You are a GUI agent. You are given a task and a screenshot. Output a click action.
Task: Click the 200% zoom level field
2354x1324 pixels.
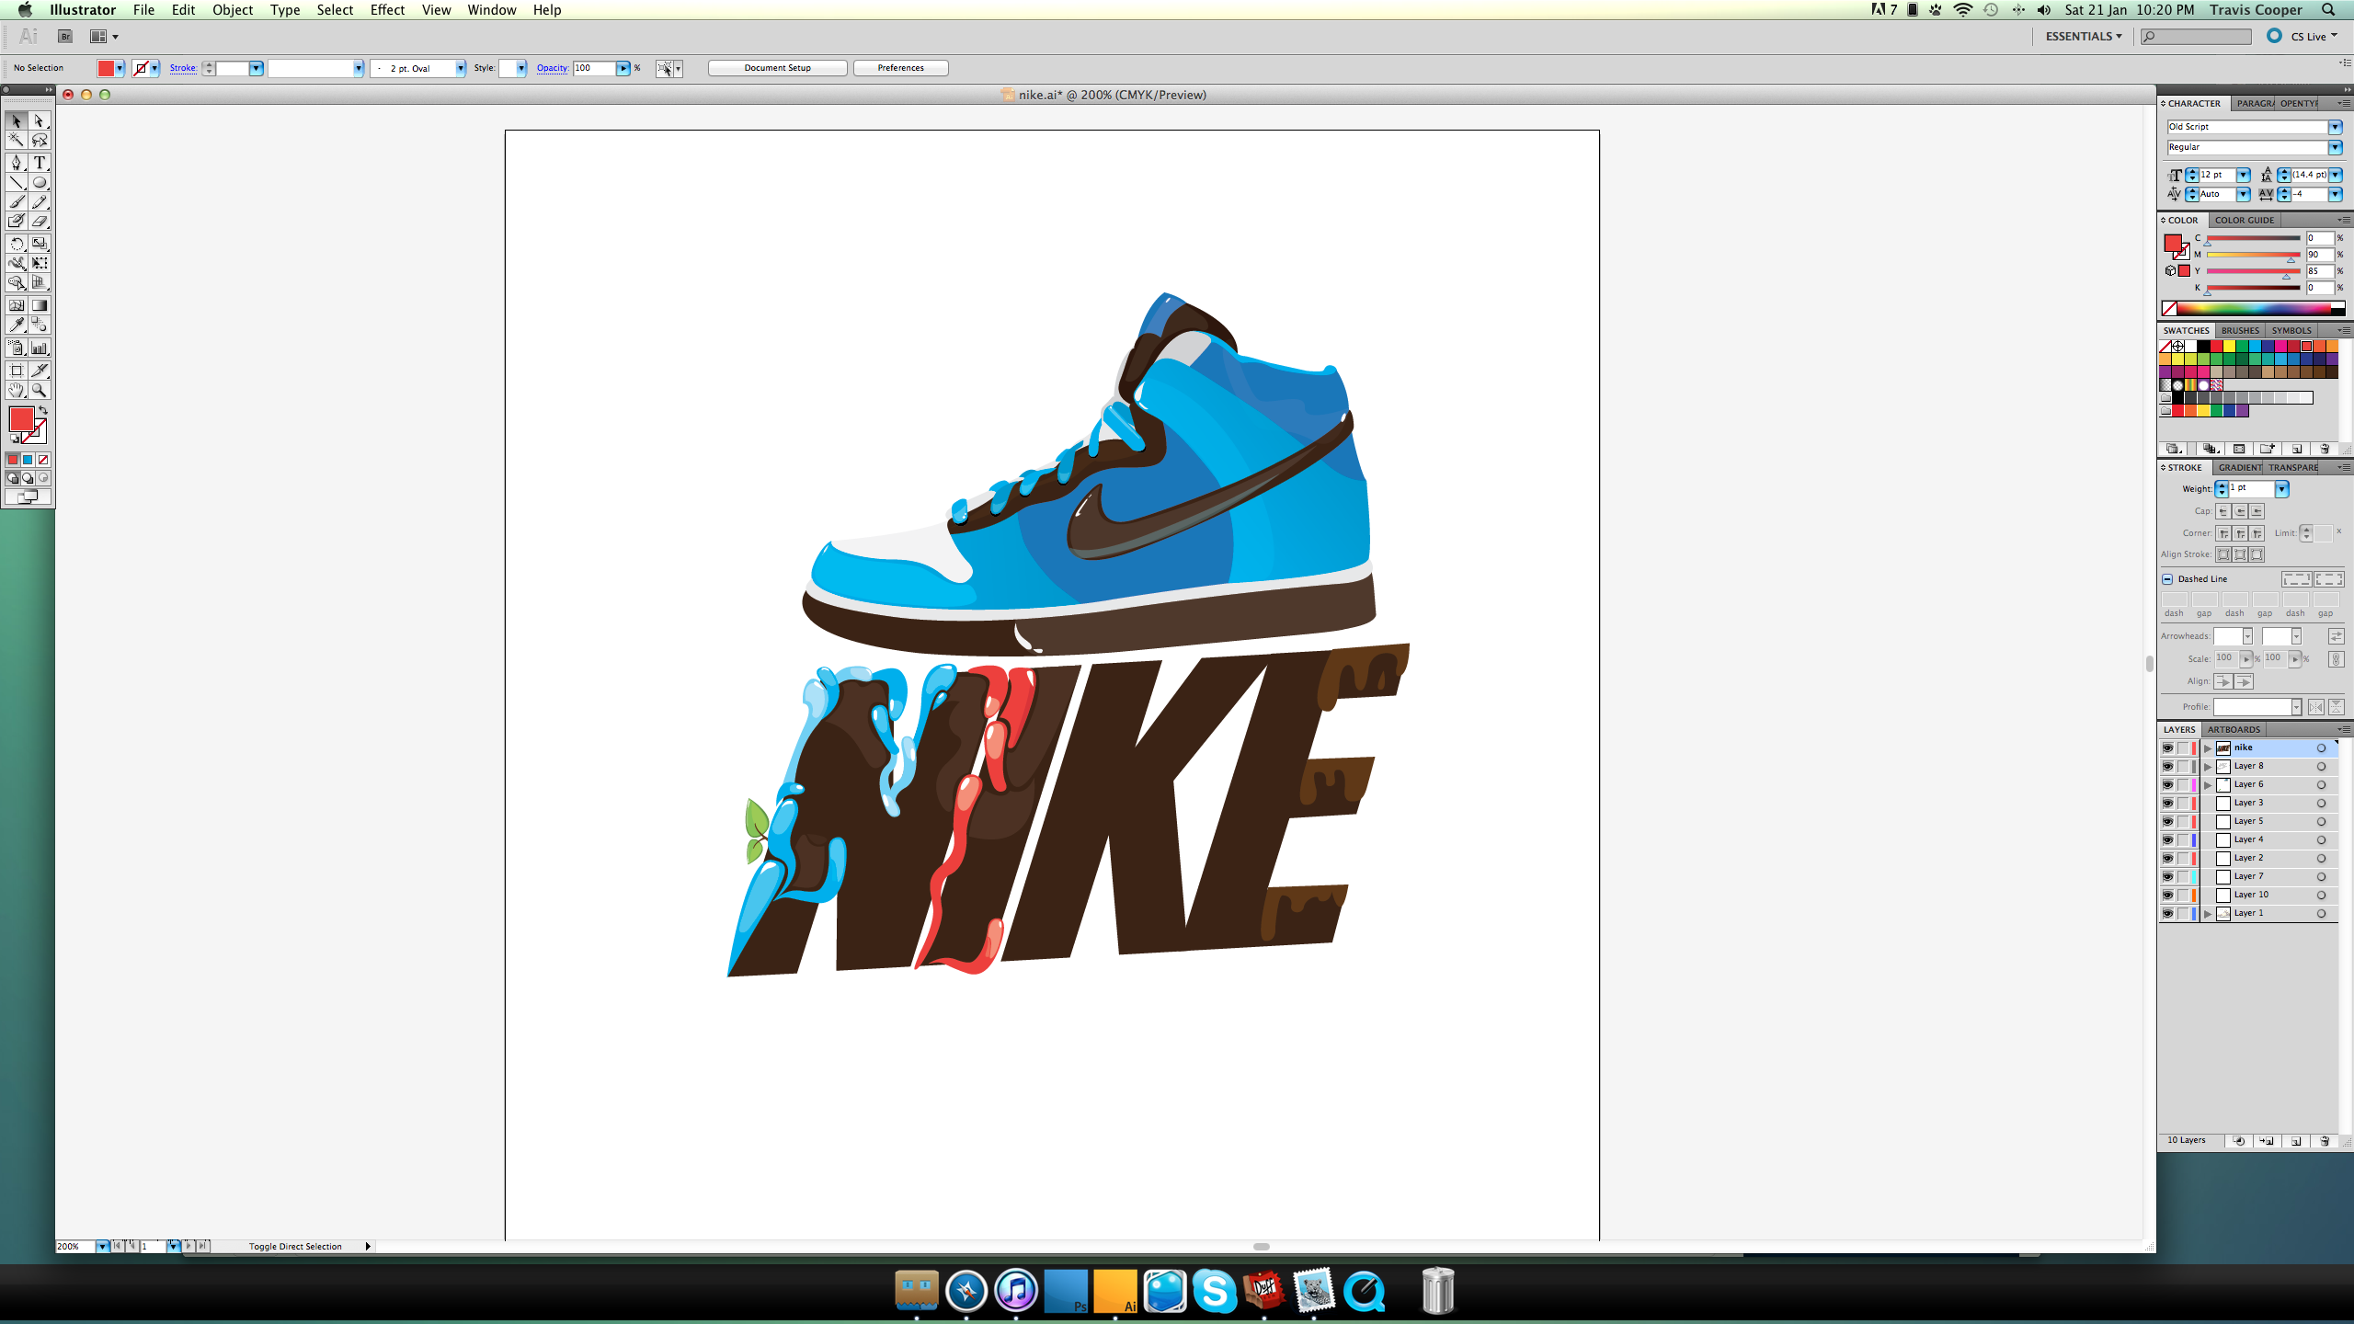tap(75, 1247)
